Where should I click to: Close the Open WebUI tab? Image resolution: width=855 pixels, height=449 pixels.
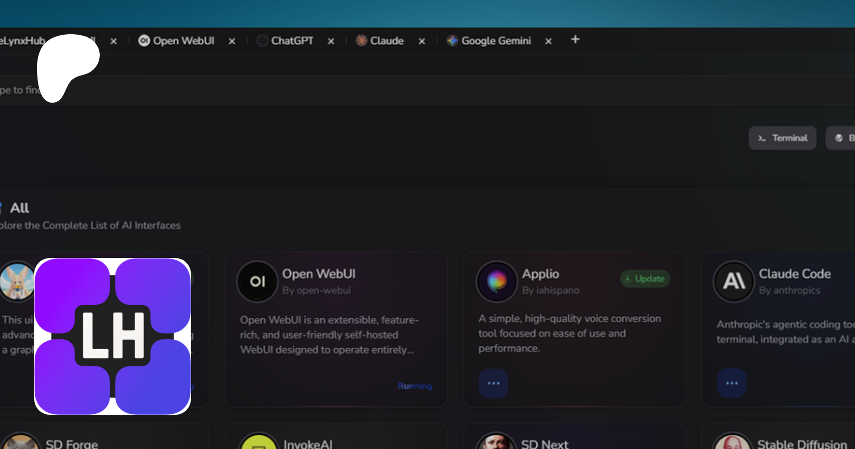(x=232, y=41)
